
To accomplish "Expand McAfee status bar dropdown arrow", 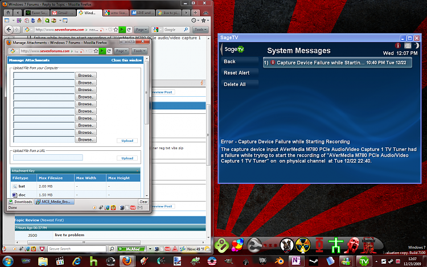I will 150,249.
